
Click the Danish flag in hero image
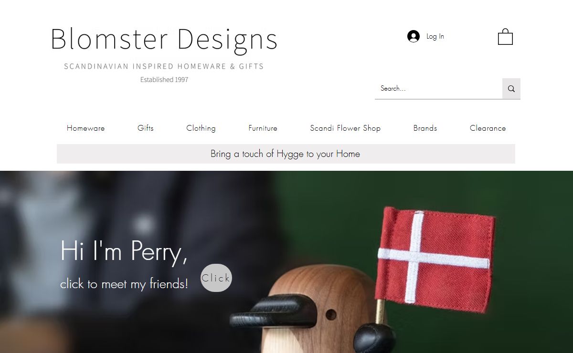tap(434, 258)
